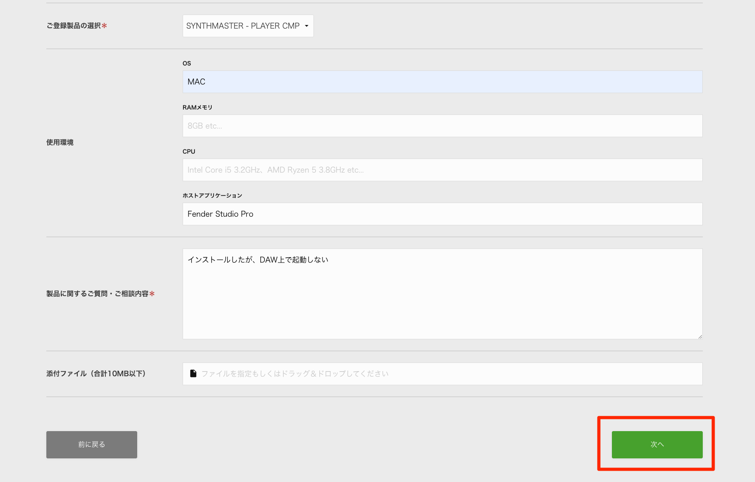Select the CPU input field
The image size is (755, 482).
tap(442, 170)
